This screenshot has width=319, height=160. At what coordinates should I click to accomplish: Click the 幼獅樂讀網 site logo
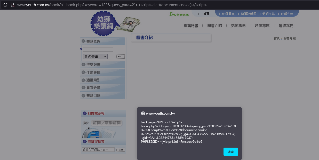pos(103,23)
